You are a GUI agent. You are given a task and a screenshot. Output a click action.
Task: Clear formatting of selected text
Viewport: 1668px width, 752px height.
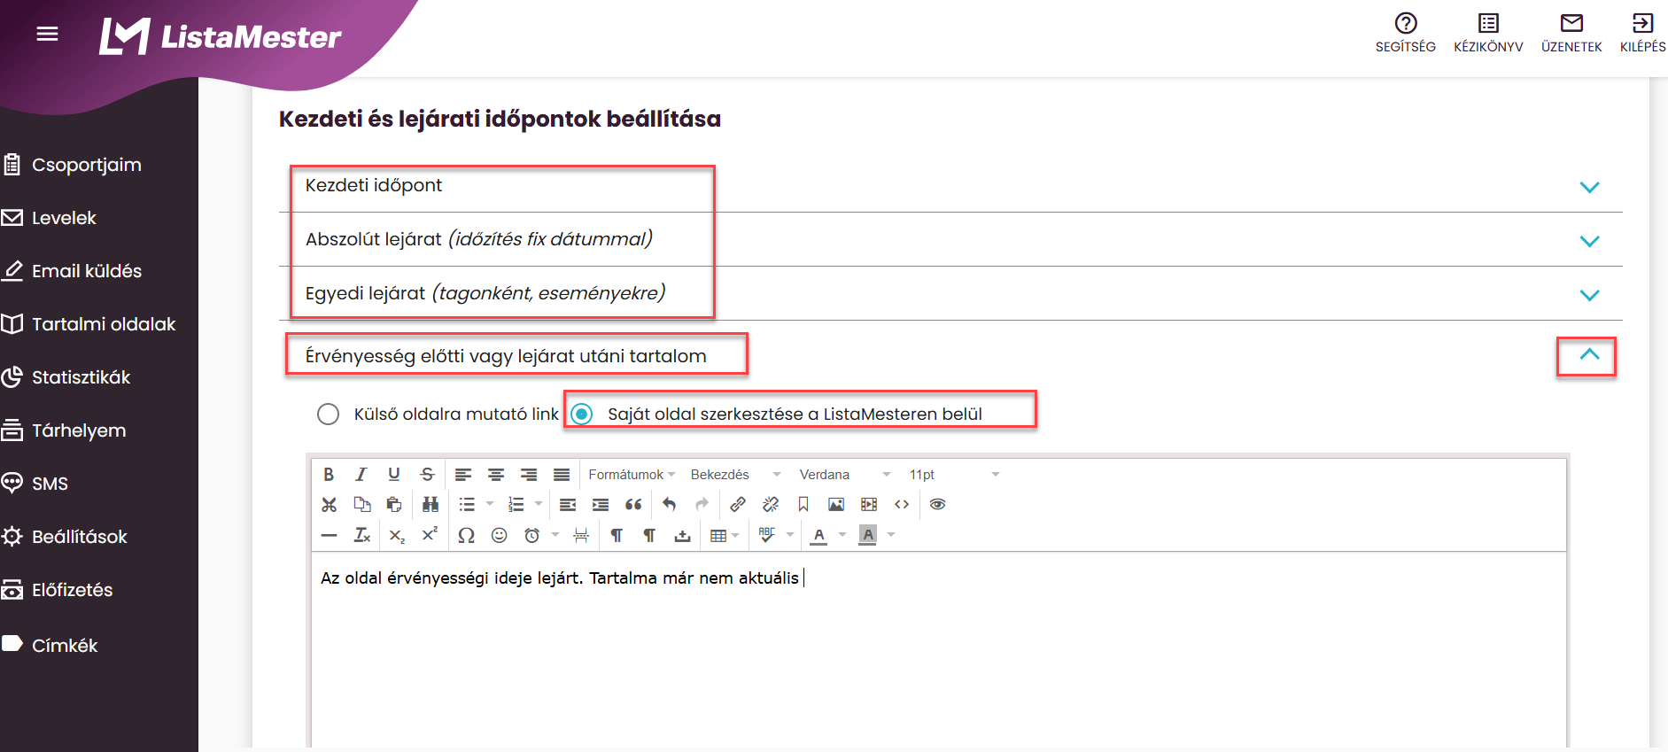tap(361, 535)
